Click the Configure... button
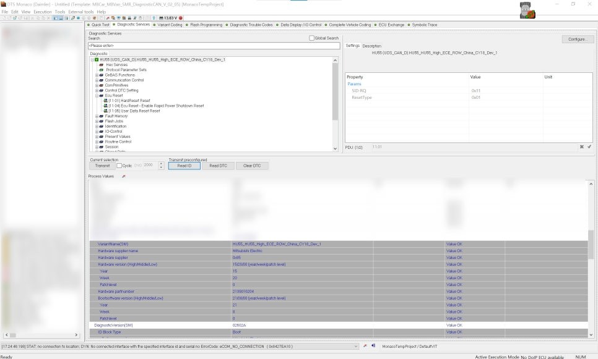 pyautogui.click(x=577, y=39)
